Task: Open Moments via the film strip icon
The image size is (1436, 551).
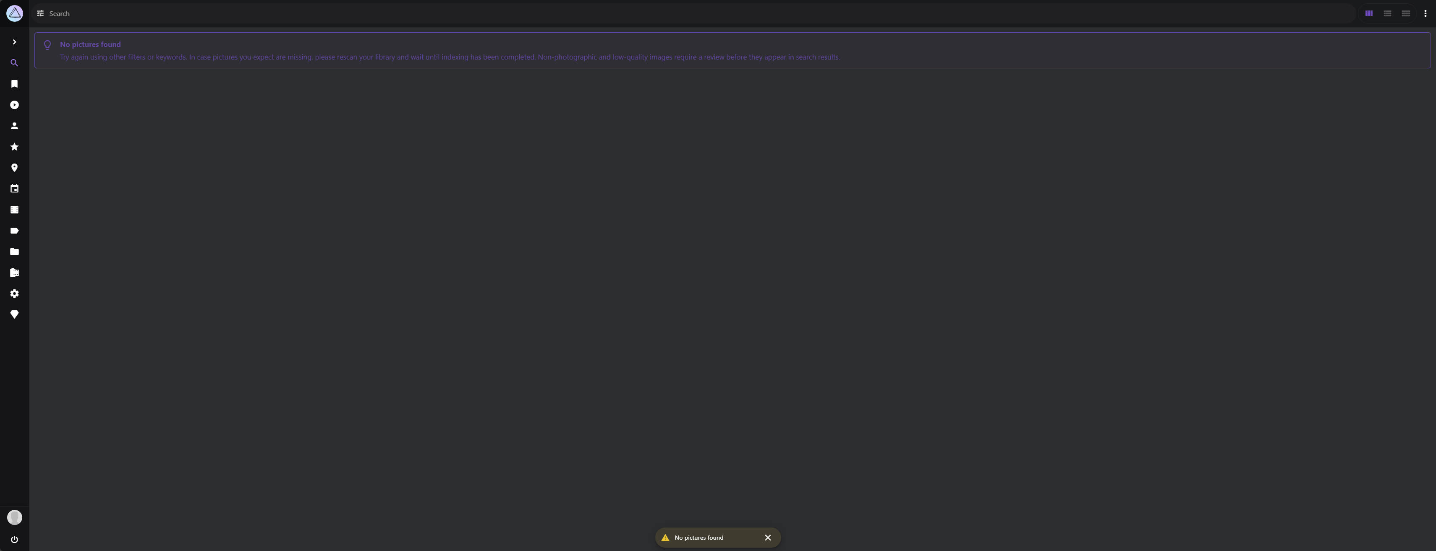Action: point(15,210)
